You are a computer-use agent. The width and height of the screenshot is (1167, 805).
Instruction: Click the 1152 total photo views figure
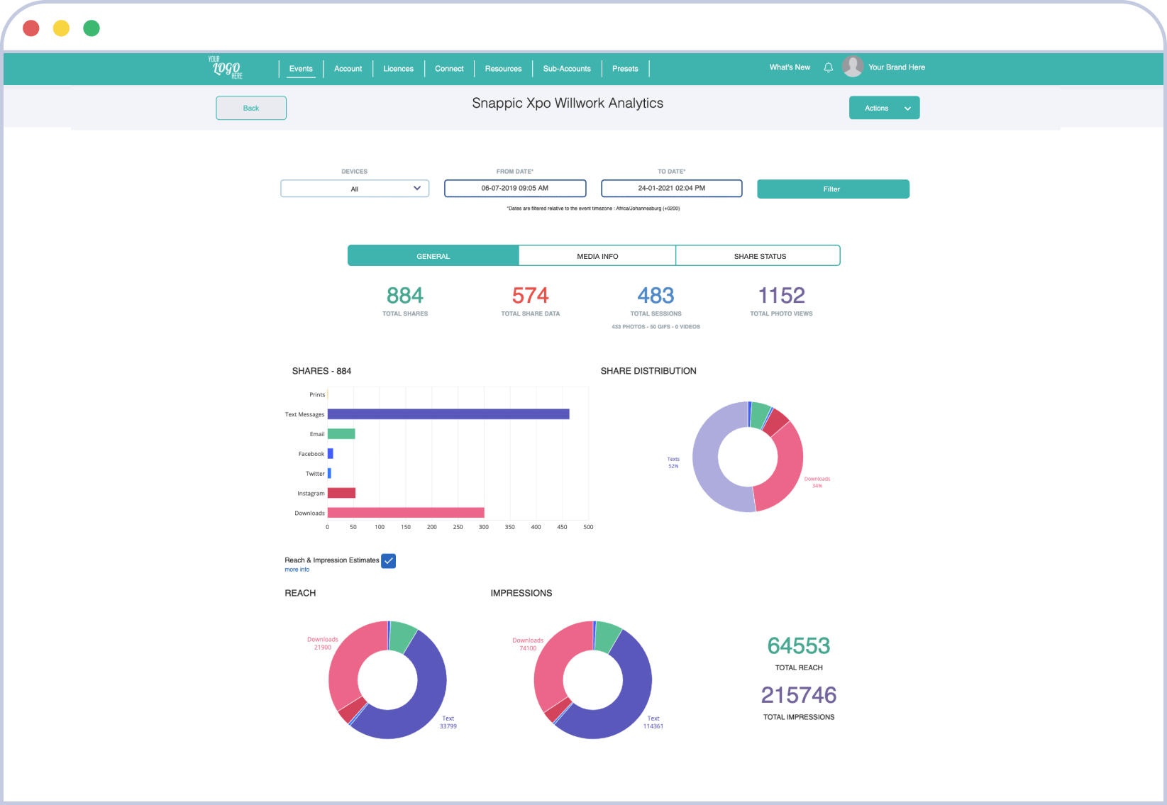click(782, 295)
